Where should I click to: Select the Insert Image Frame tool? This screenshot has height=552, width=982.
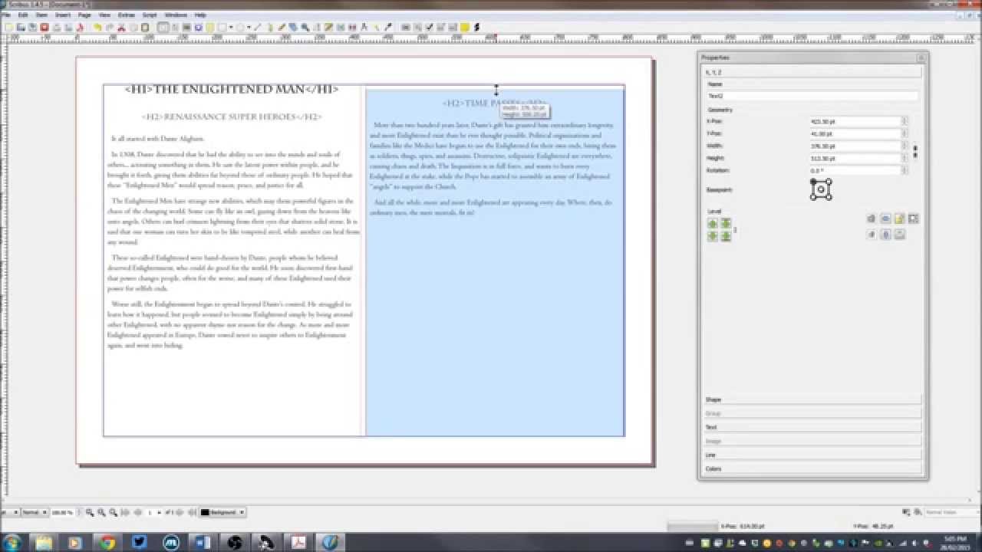(186, 27)
